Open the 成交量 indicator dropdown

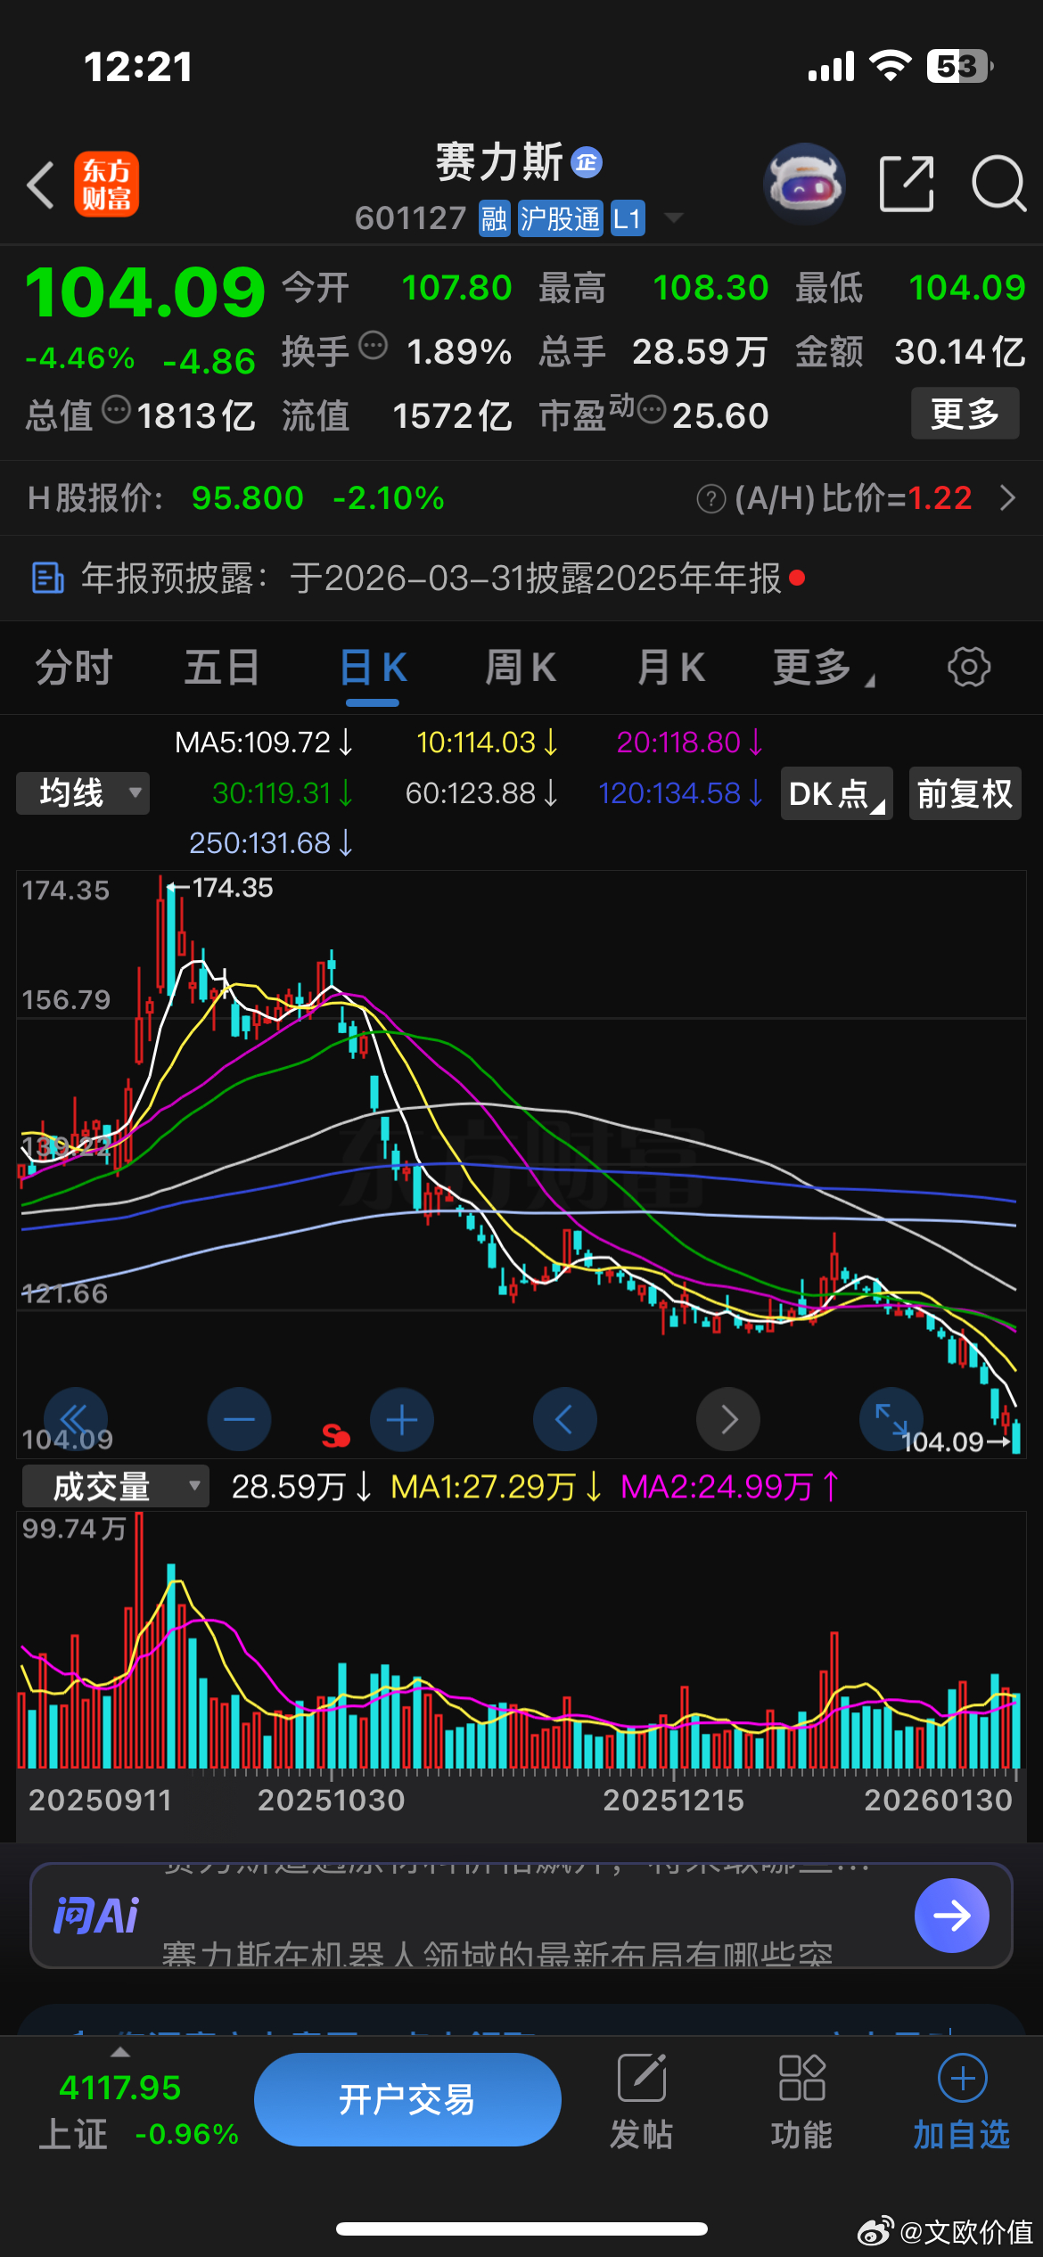point(116,1486)
